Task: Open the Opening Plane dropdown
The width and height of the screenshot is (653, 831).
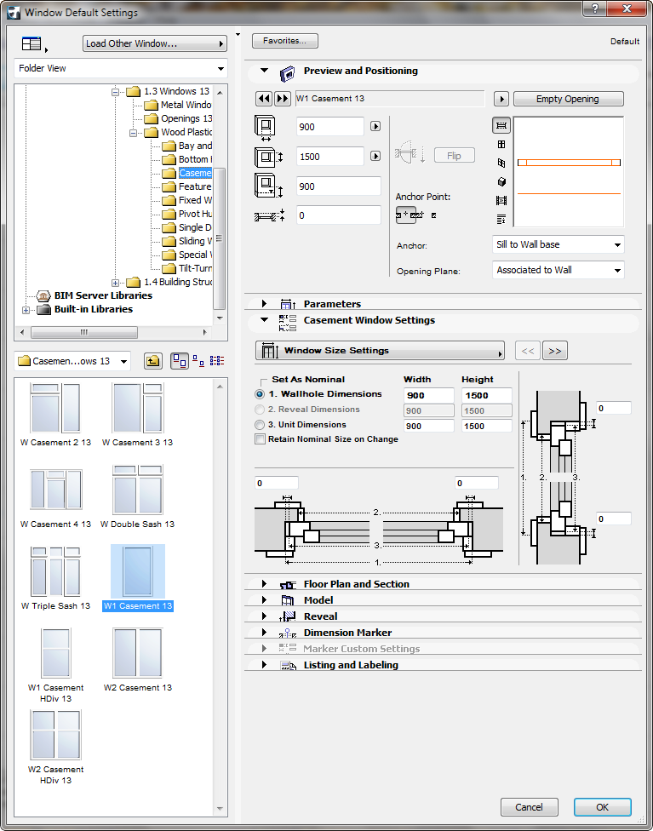Action: pos(558,270)
